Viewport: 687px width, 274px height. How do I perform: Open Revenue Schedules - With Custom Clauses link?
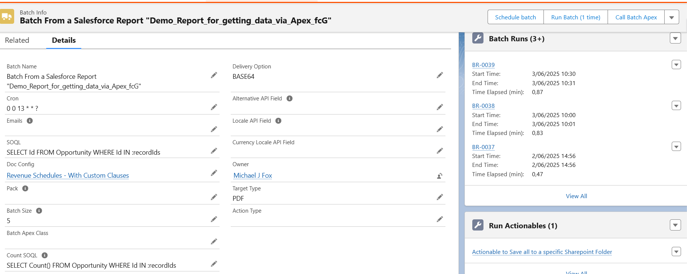pyautogui.click(x=68, y=175)
